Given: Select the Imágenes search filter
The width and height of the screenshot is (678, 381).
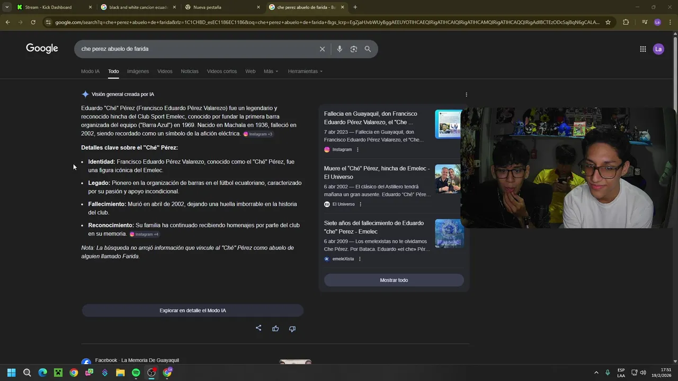Looking at the screenshot, I should (138, 71).
